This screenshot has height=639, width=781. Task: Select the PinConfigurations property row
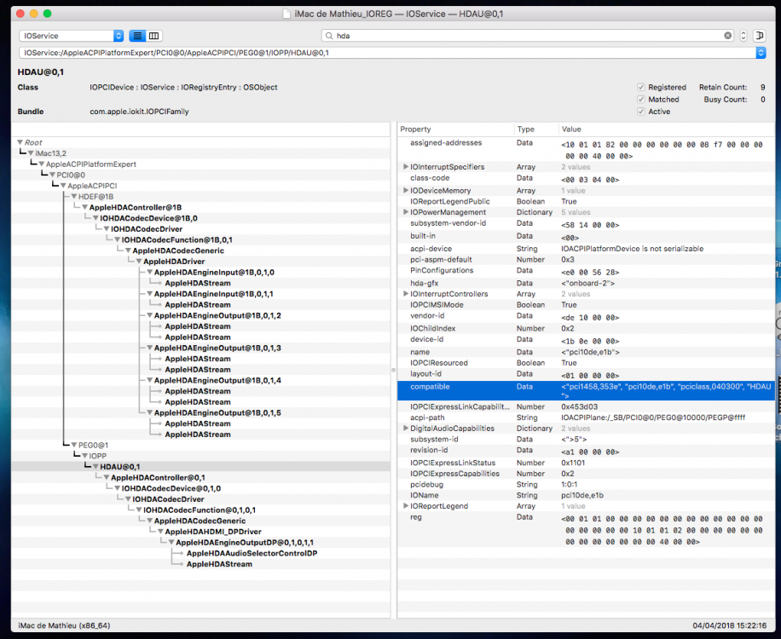[587, 271]
